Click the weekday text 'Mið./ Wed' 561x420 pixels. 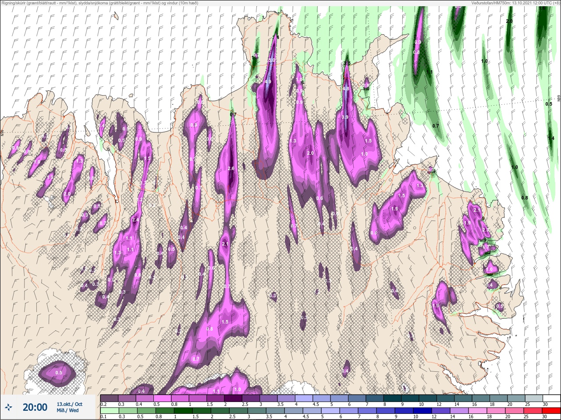point(67,410)
